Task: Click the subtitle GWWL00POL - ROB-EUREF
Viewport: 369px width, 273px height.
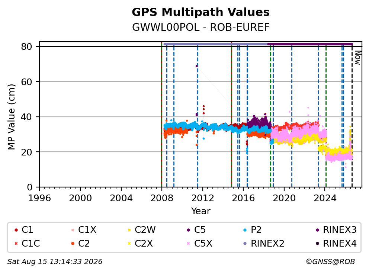Action: click(200, 27)
